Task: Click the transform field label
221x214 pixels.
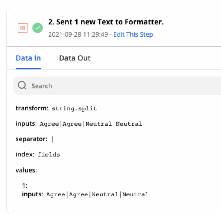Action: [x=32, y=108]
